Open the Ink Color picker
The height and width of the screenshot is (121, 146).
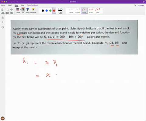(61, 11)
